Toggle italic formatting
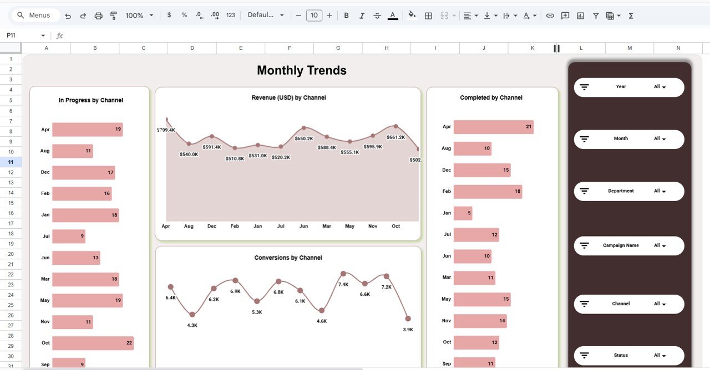710x370 pixels. click(362, 16)
